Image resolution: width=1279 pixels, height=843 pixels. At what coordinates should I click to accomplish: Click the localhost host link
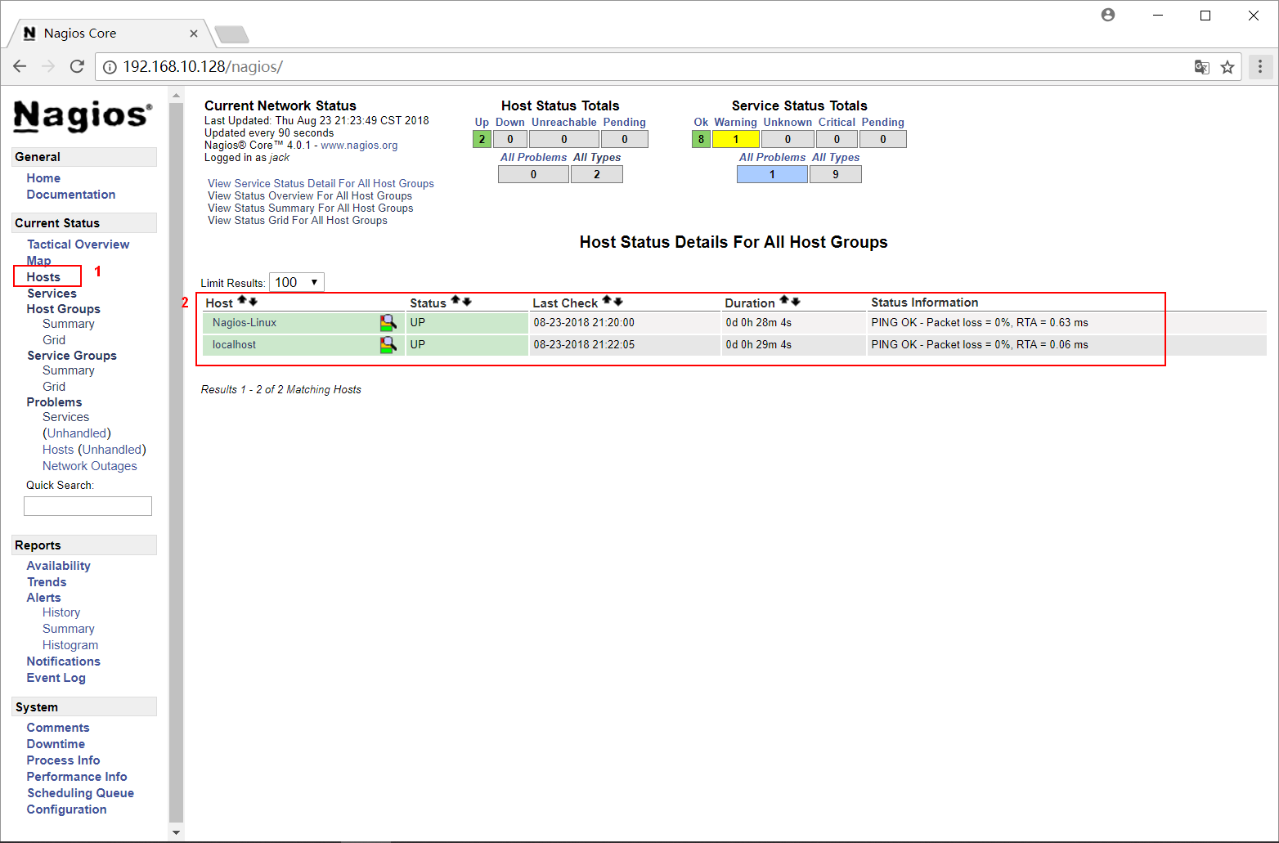coord(234,345)
